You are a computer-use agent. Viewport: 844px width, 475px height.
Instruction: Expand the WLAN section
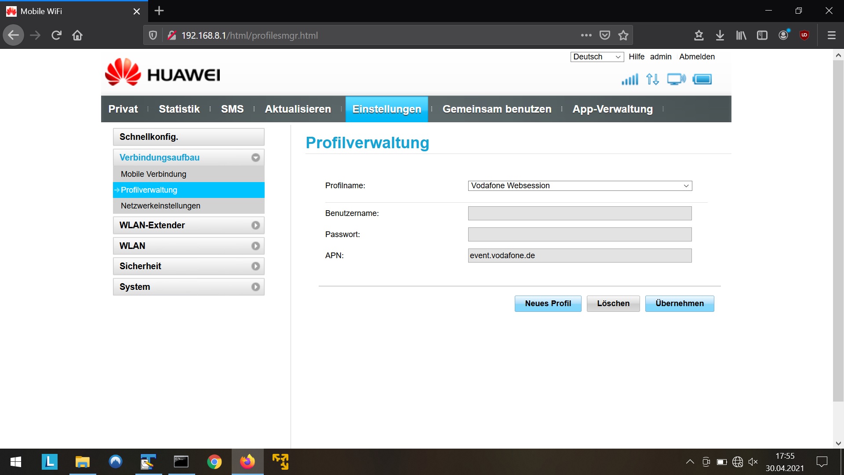tap(189, 246)
